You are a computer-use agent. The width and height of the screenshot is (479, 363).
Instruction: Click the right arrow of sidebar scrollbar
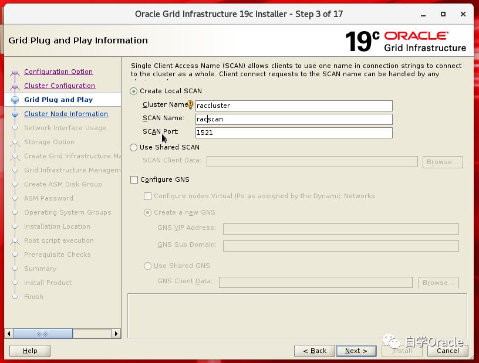tap(116, 334)
